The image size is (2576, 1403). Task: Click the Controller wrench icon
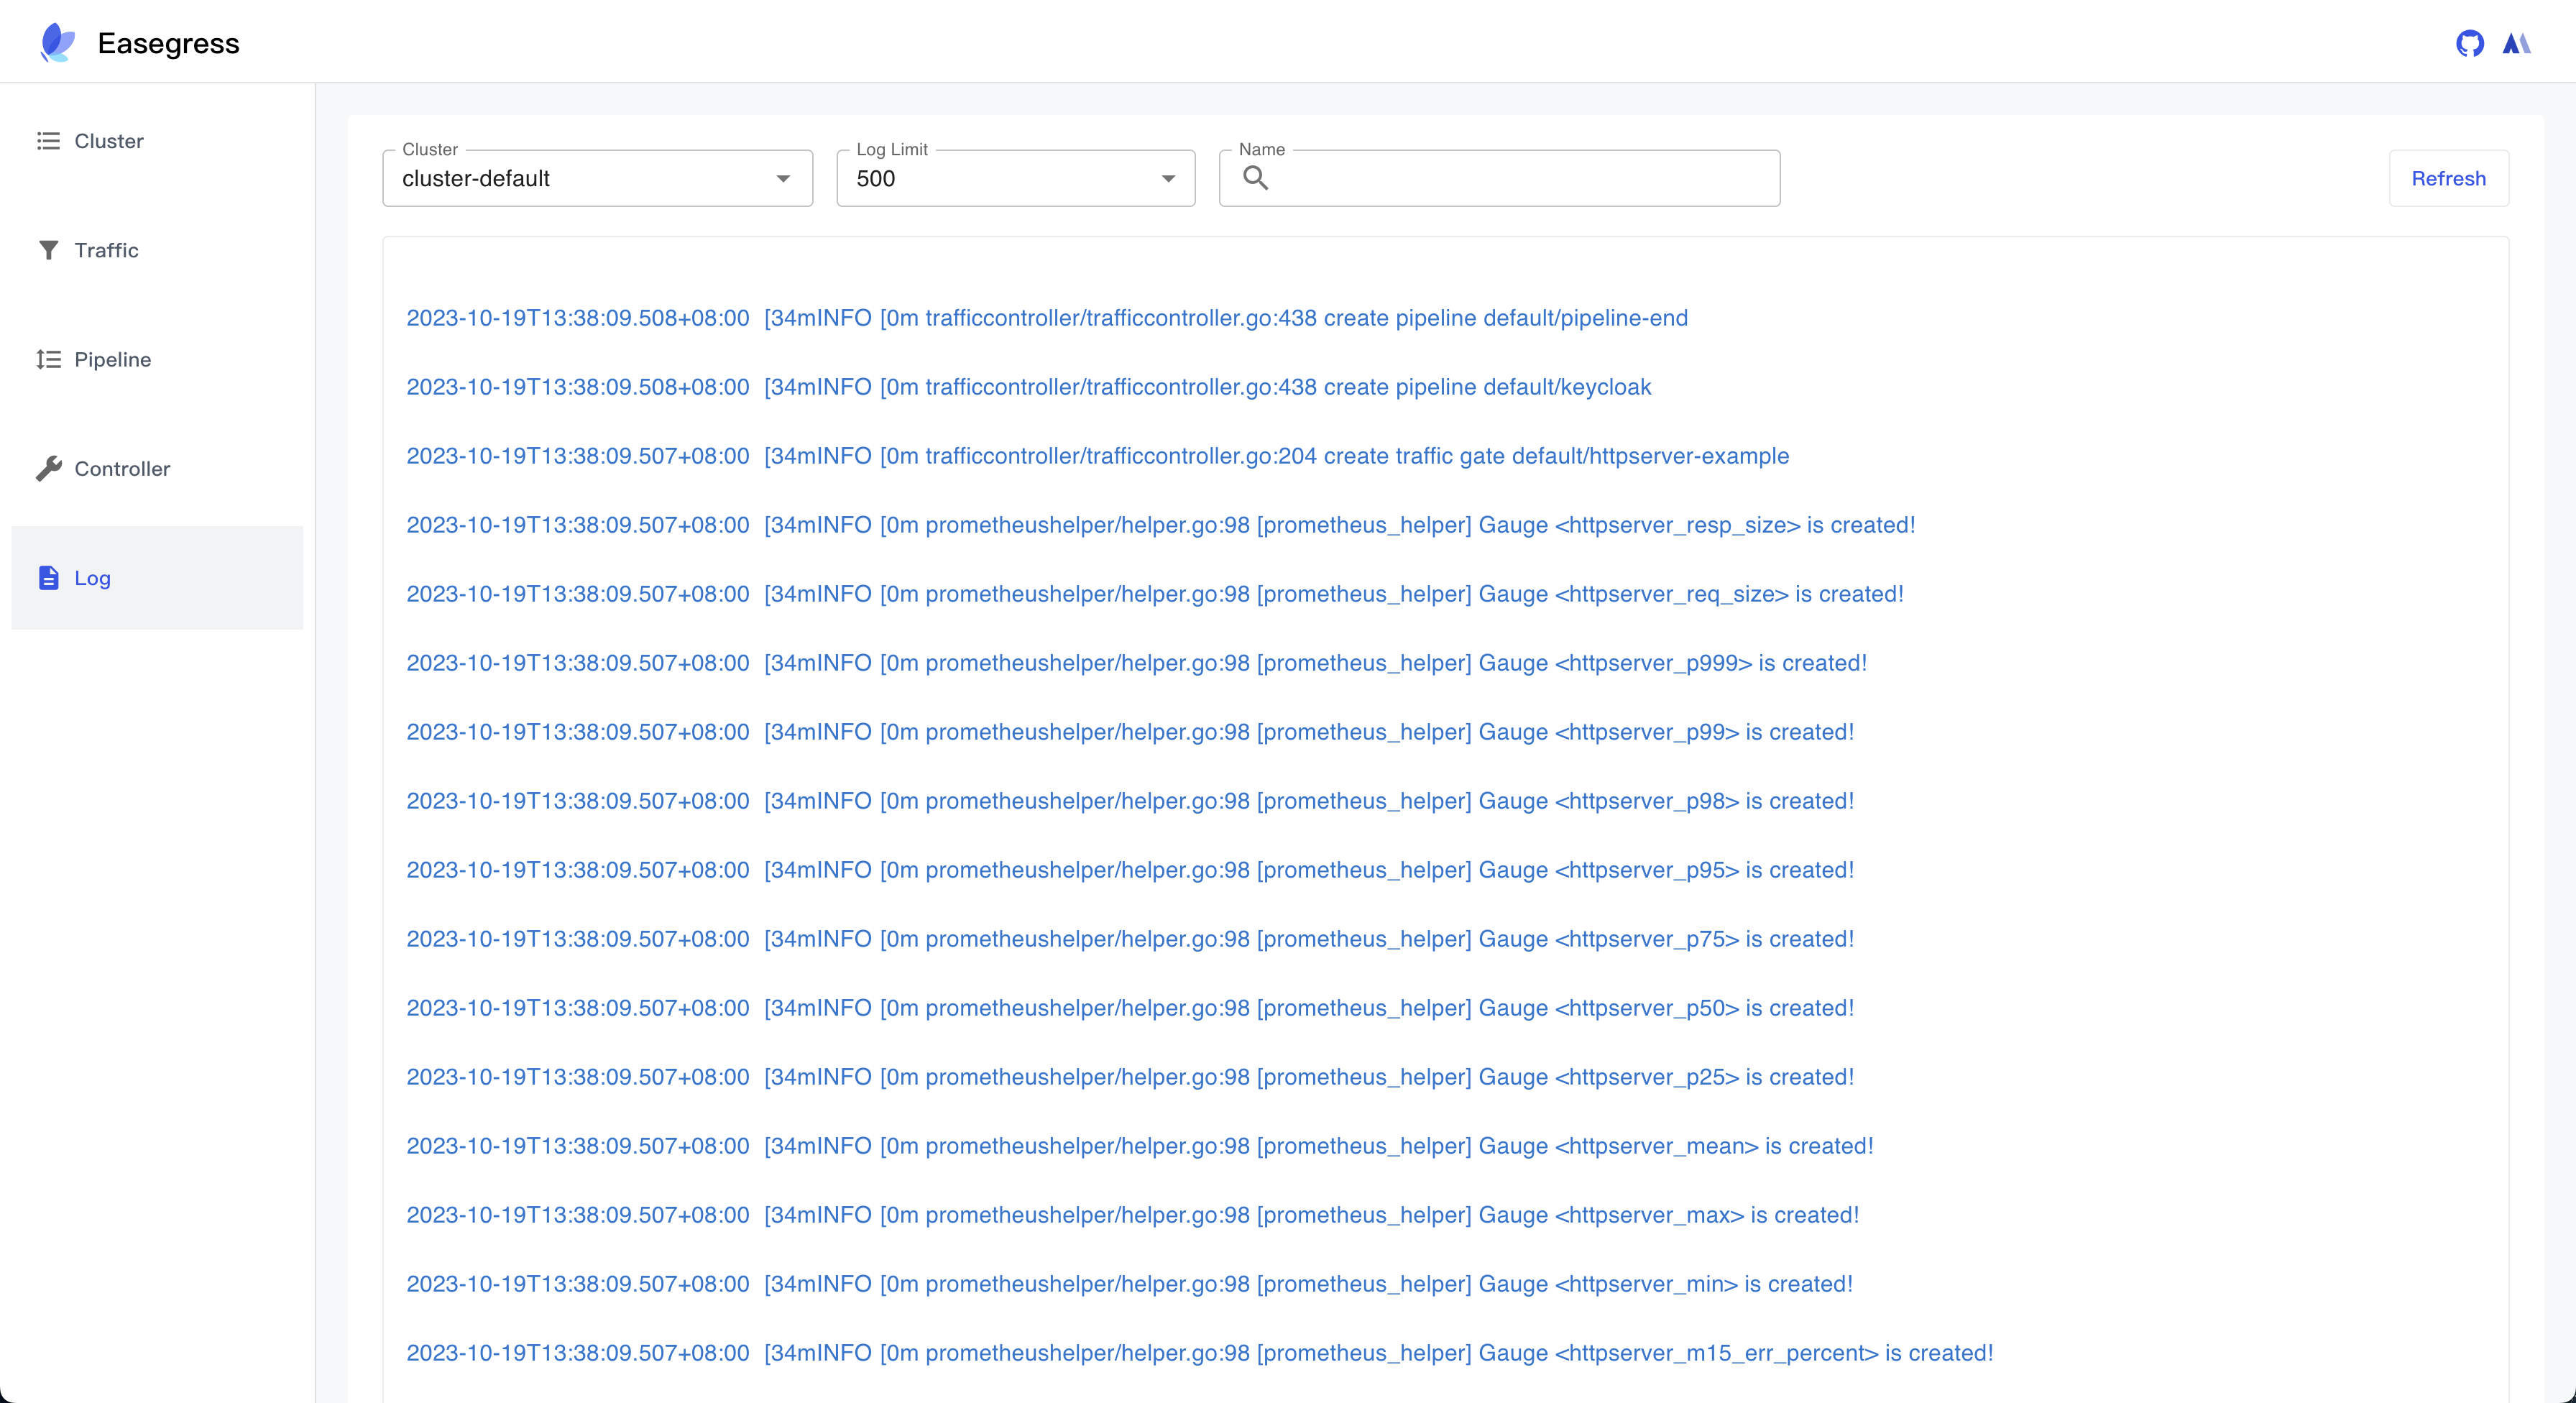pyautogui.click(x=48, y=468)
